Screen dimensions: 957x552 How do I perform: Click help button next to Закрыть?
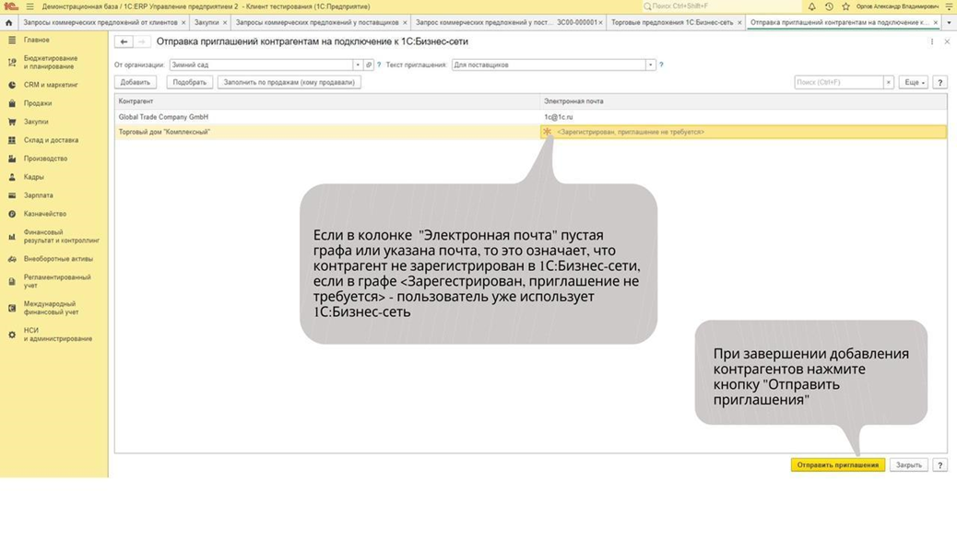point(939,464)
